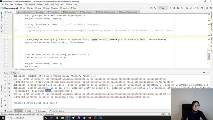The image size is (213, 120).
Task: Open the File menu
Action: coord(2,4)
